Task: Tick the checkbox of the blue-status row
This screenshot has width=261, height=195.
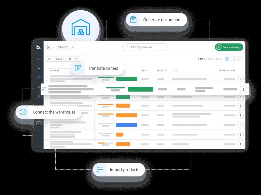Action: (x=46, y=125)
